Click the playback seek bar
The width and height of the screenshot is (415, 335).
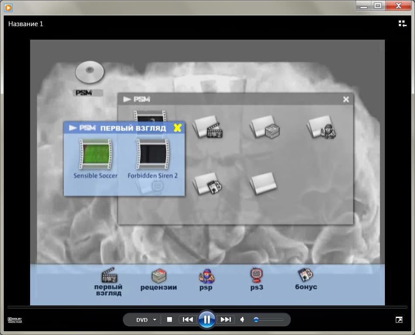click(x=208, y=307)
